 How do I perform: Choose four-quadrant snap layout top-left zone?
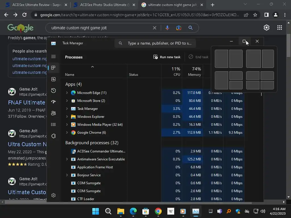pyautogui.click(x=253, y=76)
